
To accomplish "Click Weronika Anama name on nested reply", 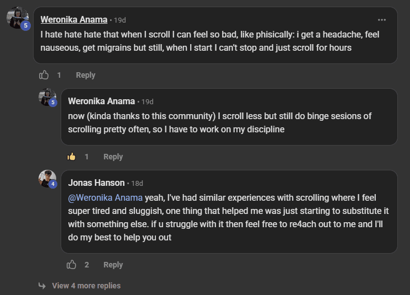I will tap(101, 101).
